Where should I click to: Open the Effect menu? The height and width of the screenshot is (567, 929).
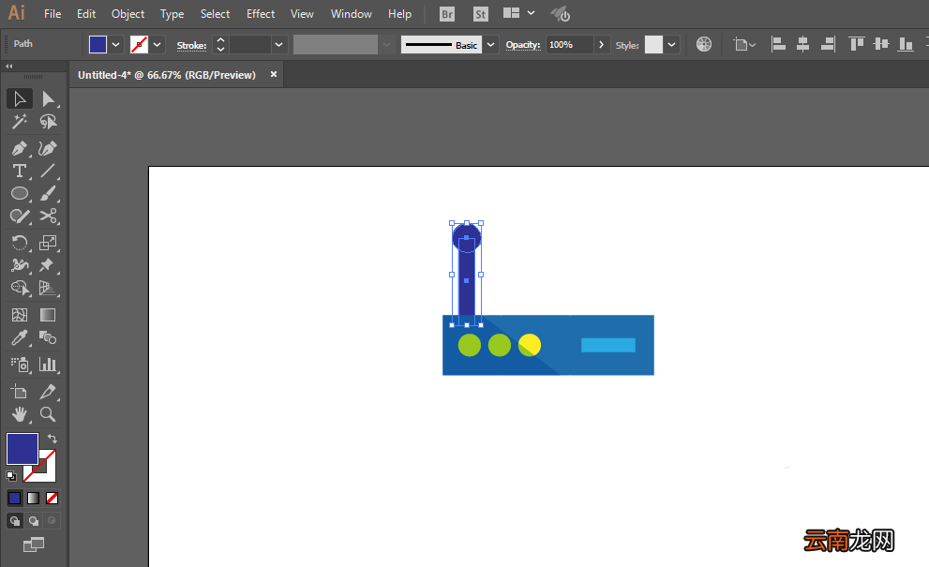(261, 14)
